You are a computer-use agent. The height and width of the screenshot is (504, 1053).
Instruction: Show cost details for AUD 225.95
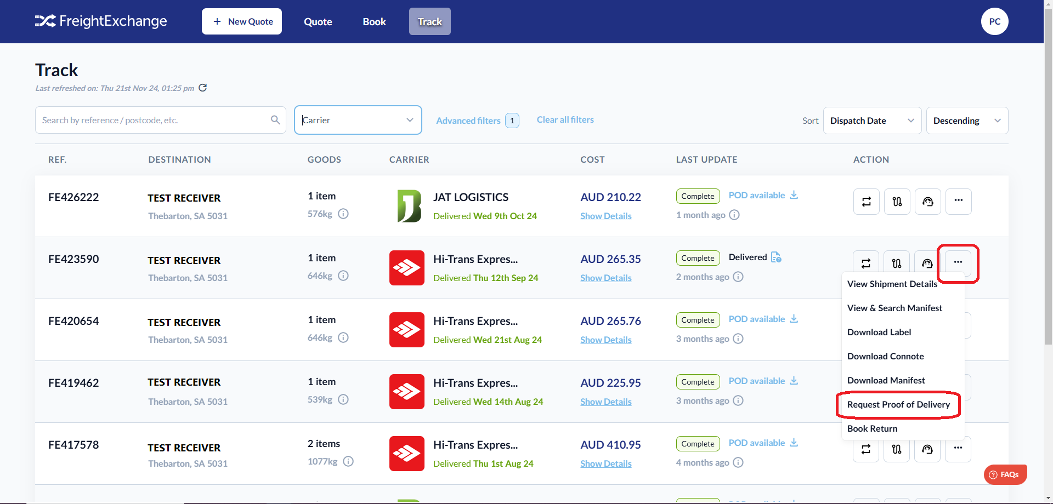(x=606, y=402)
